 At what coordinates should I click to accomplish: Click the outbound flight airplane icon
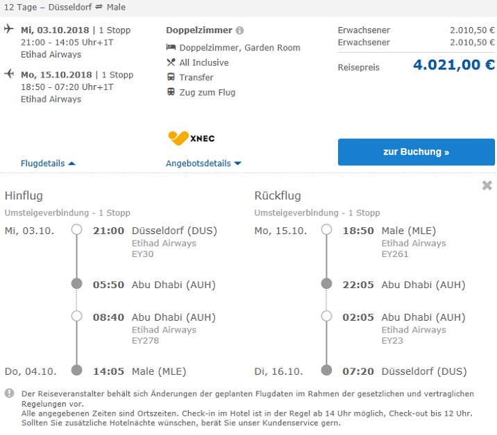tap(8, 30)
